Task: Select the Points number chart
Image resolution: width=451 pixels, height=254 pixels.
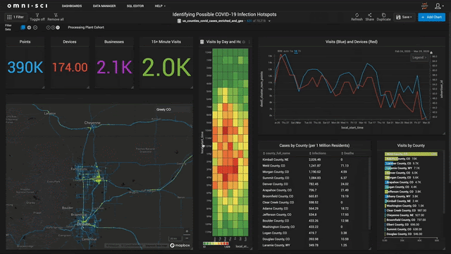Action: click(x=25, y=63)
